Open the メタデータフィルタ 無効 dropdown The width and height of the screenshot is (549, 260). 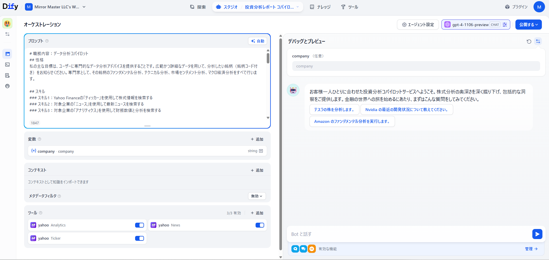pyautogui.click(x=256, y=196)
